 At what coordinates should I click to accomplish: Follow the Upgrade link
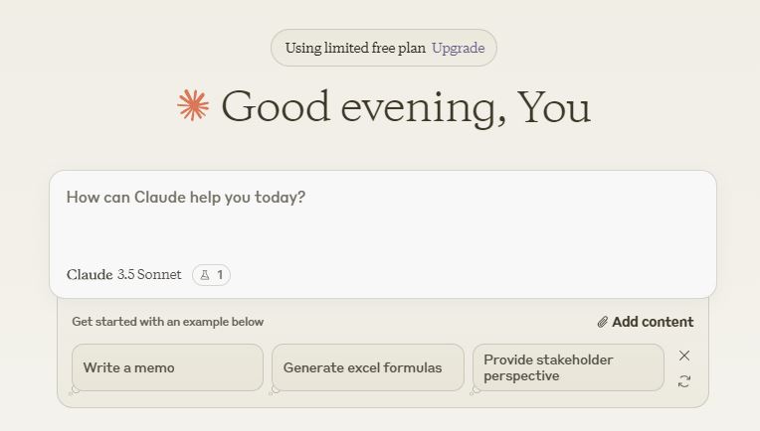[458, 48]
